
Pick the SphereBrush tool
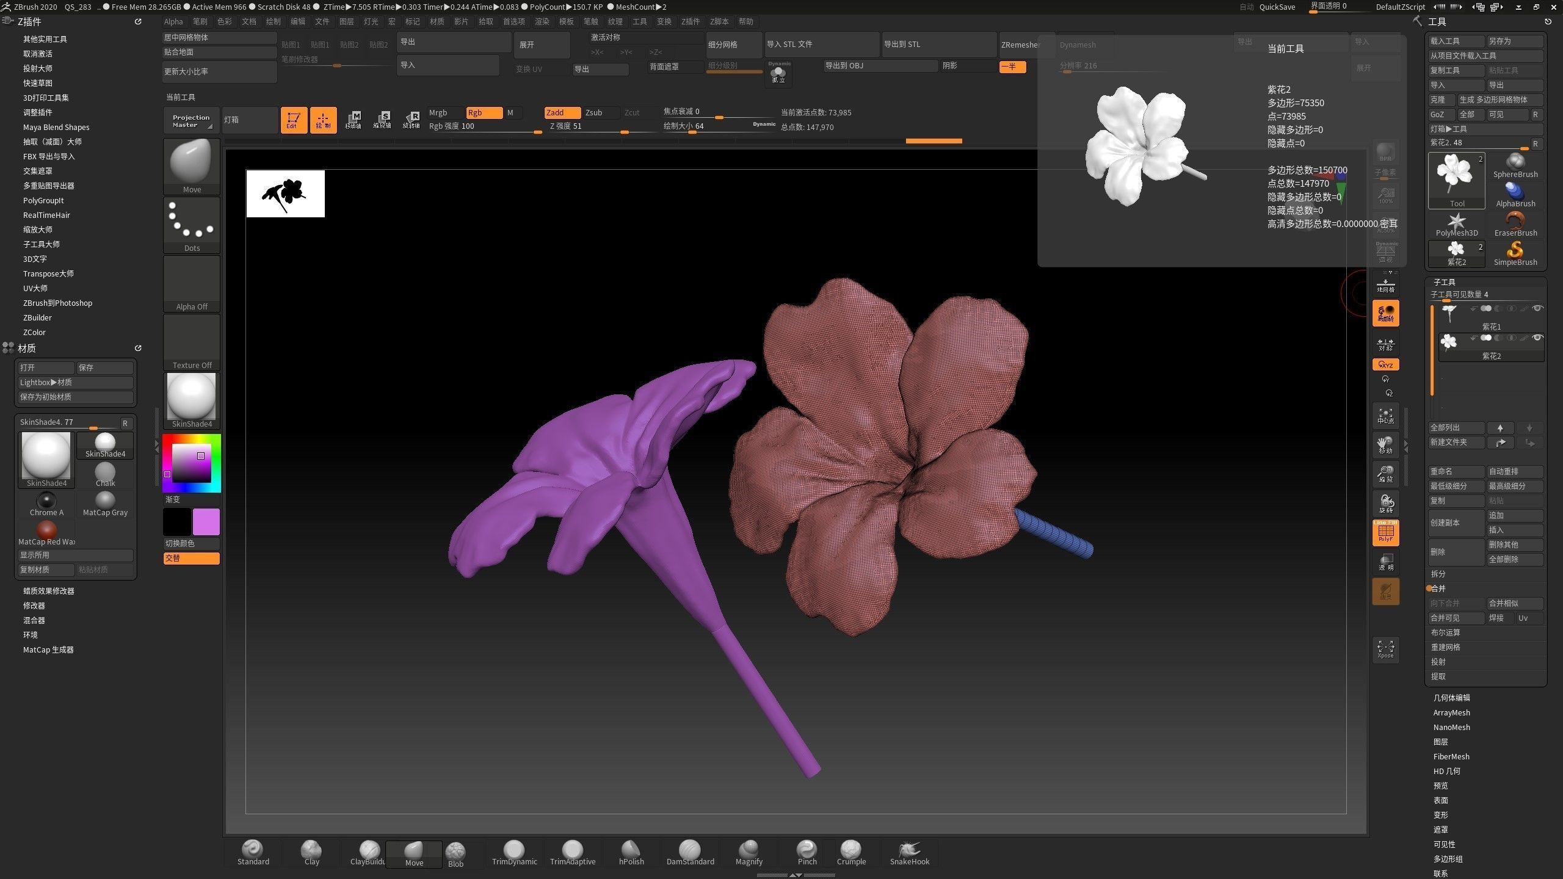pyautogui.click(x=1515, y=166)
